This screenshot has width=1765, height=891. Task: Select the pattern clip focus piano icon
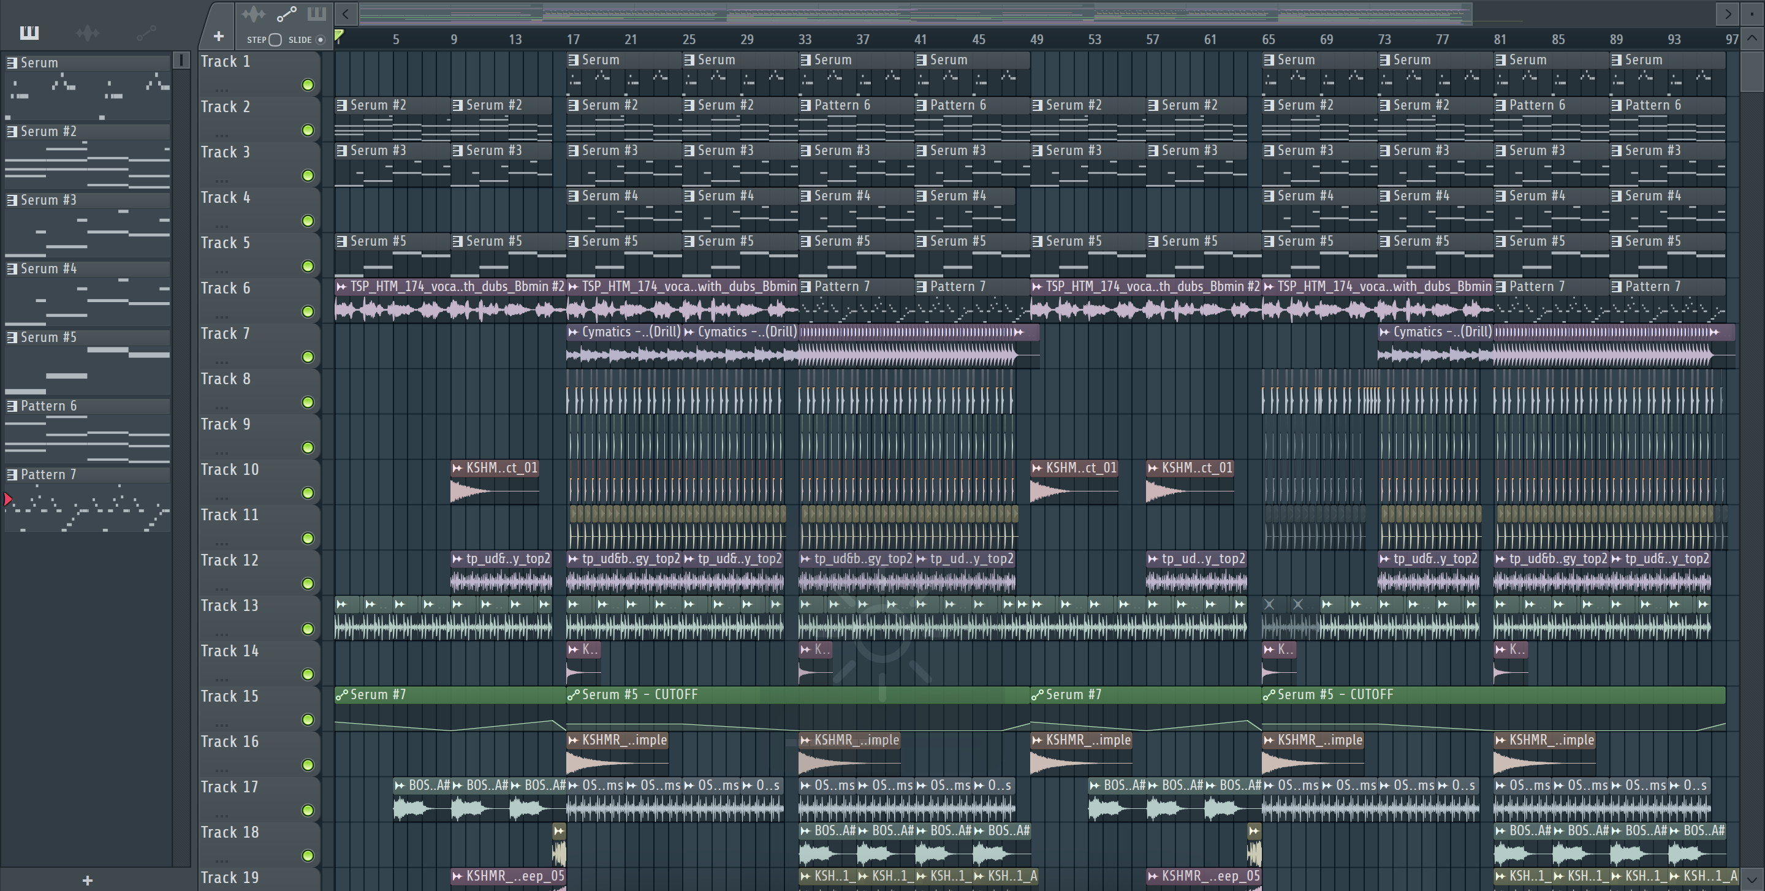click(x=317, y=13)
